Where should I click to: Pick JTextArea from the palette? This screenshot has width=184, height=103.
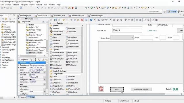pyautogui.click(x=70, y=86)
